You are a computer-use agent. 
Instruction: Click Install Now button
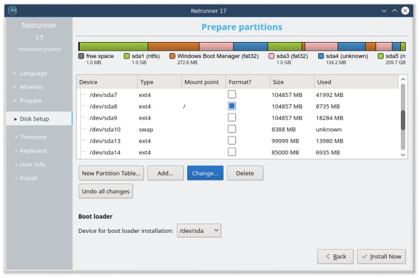(382, 256)
